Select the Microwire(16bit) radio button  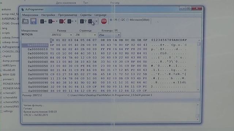(128, 20)
